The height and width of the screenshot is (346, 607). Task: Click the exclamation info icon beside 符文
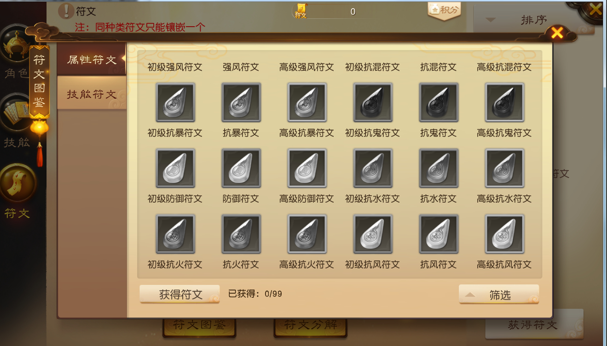[x=67, y=10]
